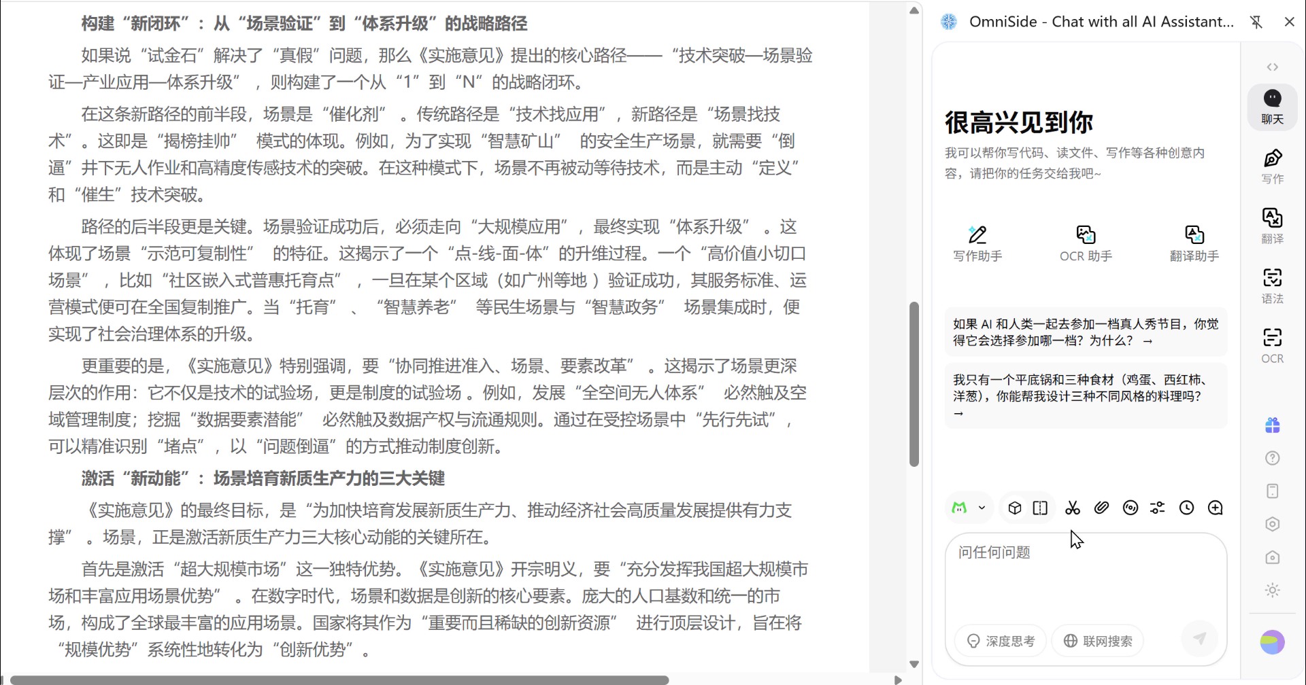Toggle 联网搜索 web search option

(x=1098, y=641)
